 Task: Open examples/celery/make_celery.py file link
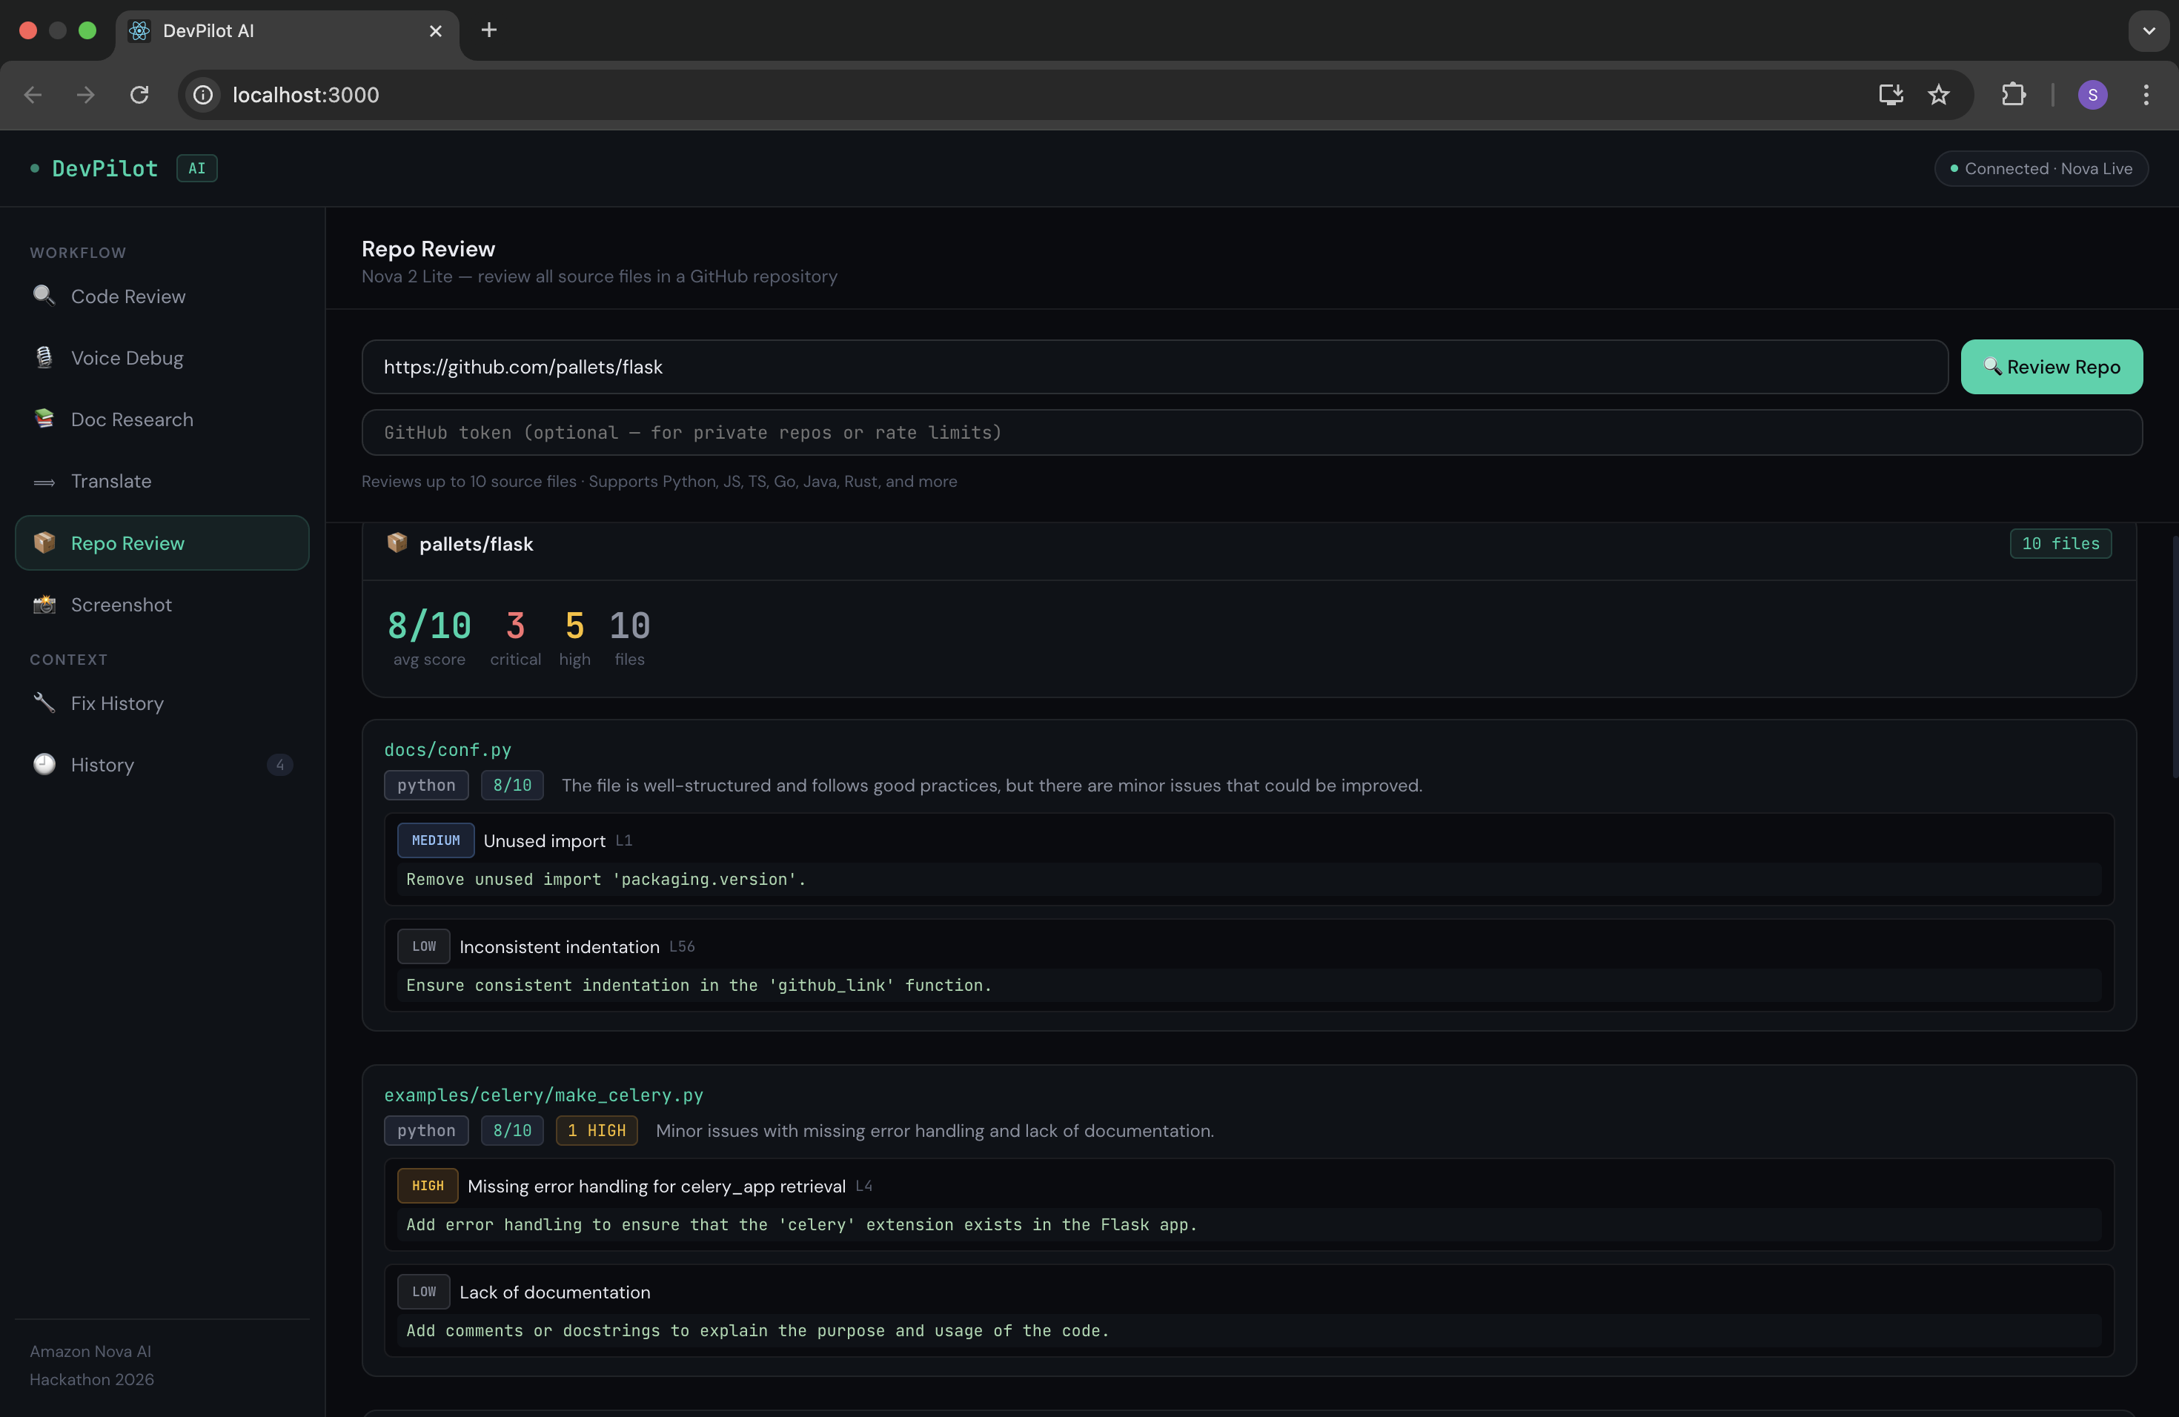coord(544,1095)
